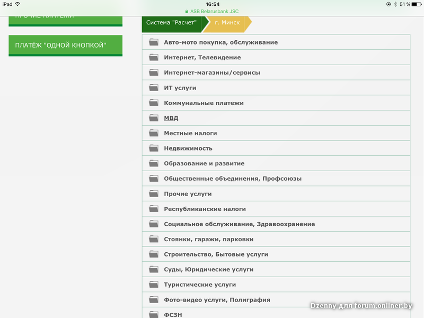Screen dimensions: 424x318
Task: Click folder icon beside Стоянки, гаражи, парковки
Action: coord(154,239)
